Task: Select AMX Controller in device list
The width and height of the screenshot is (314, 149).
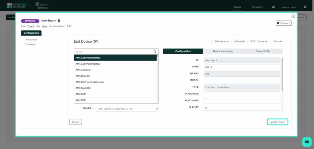Action: point(115,70)
